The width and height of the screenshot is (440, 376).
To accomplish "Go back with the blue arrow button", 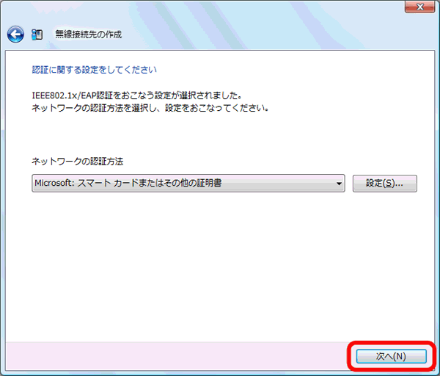I will [x=15, y=35].
